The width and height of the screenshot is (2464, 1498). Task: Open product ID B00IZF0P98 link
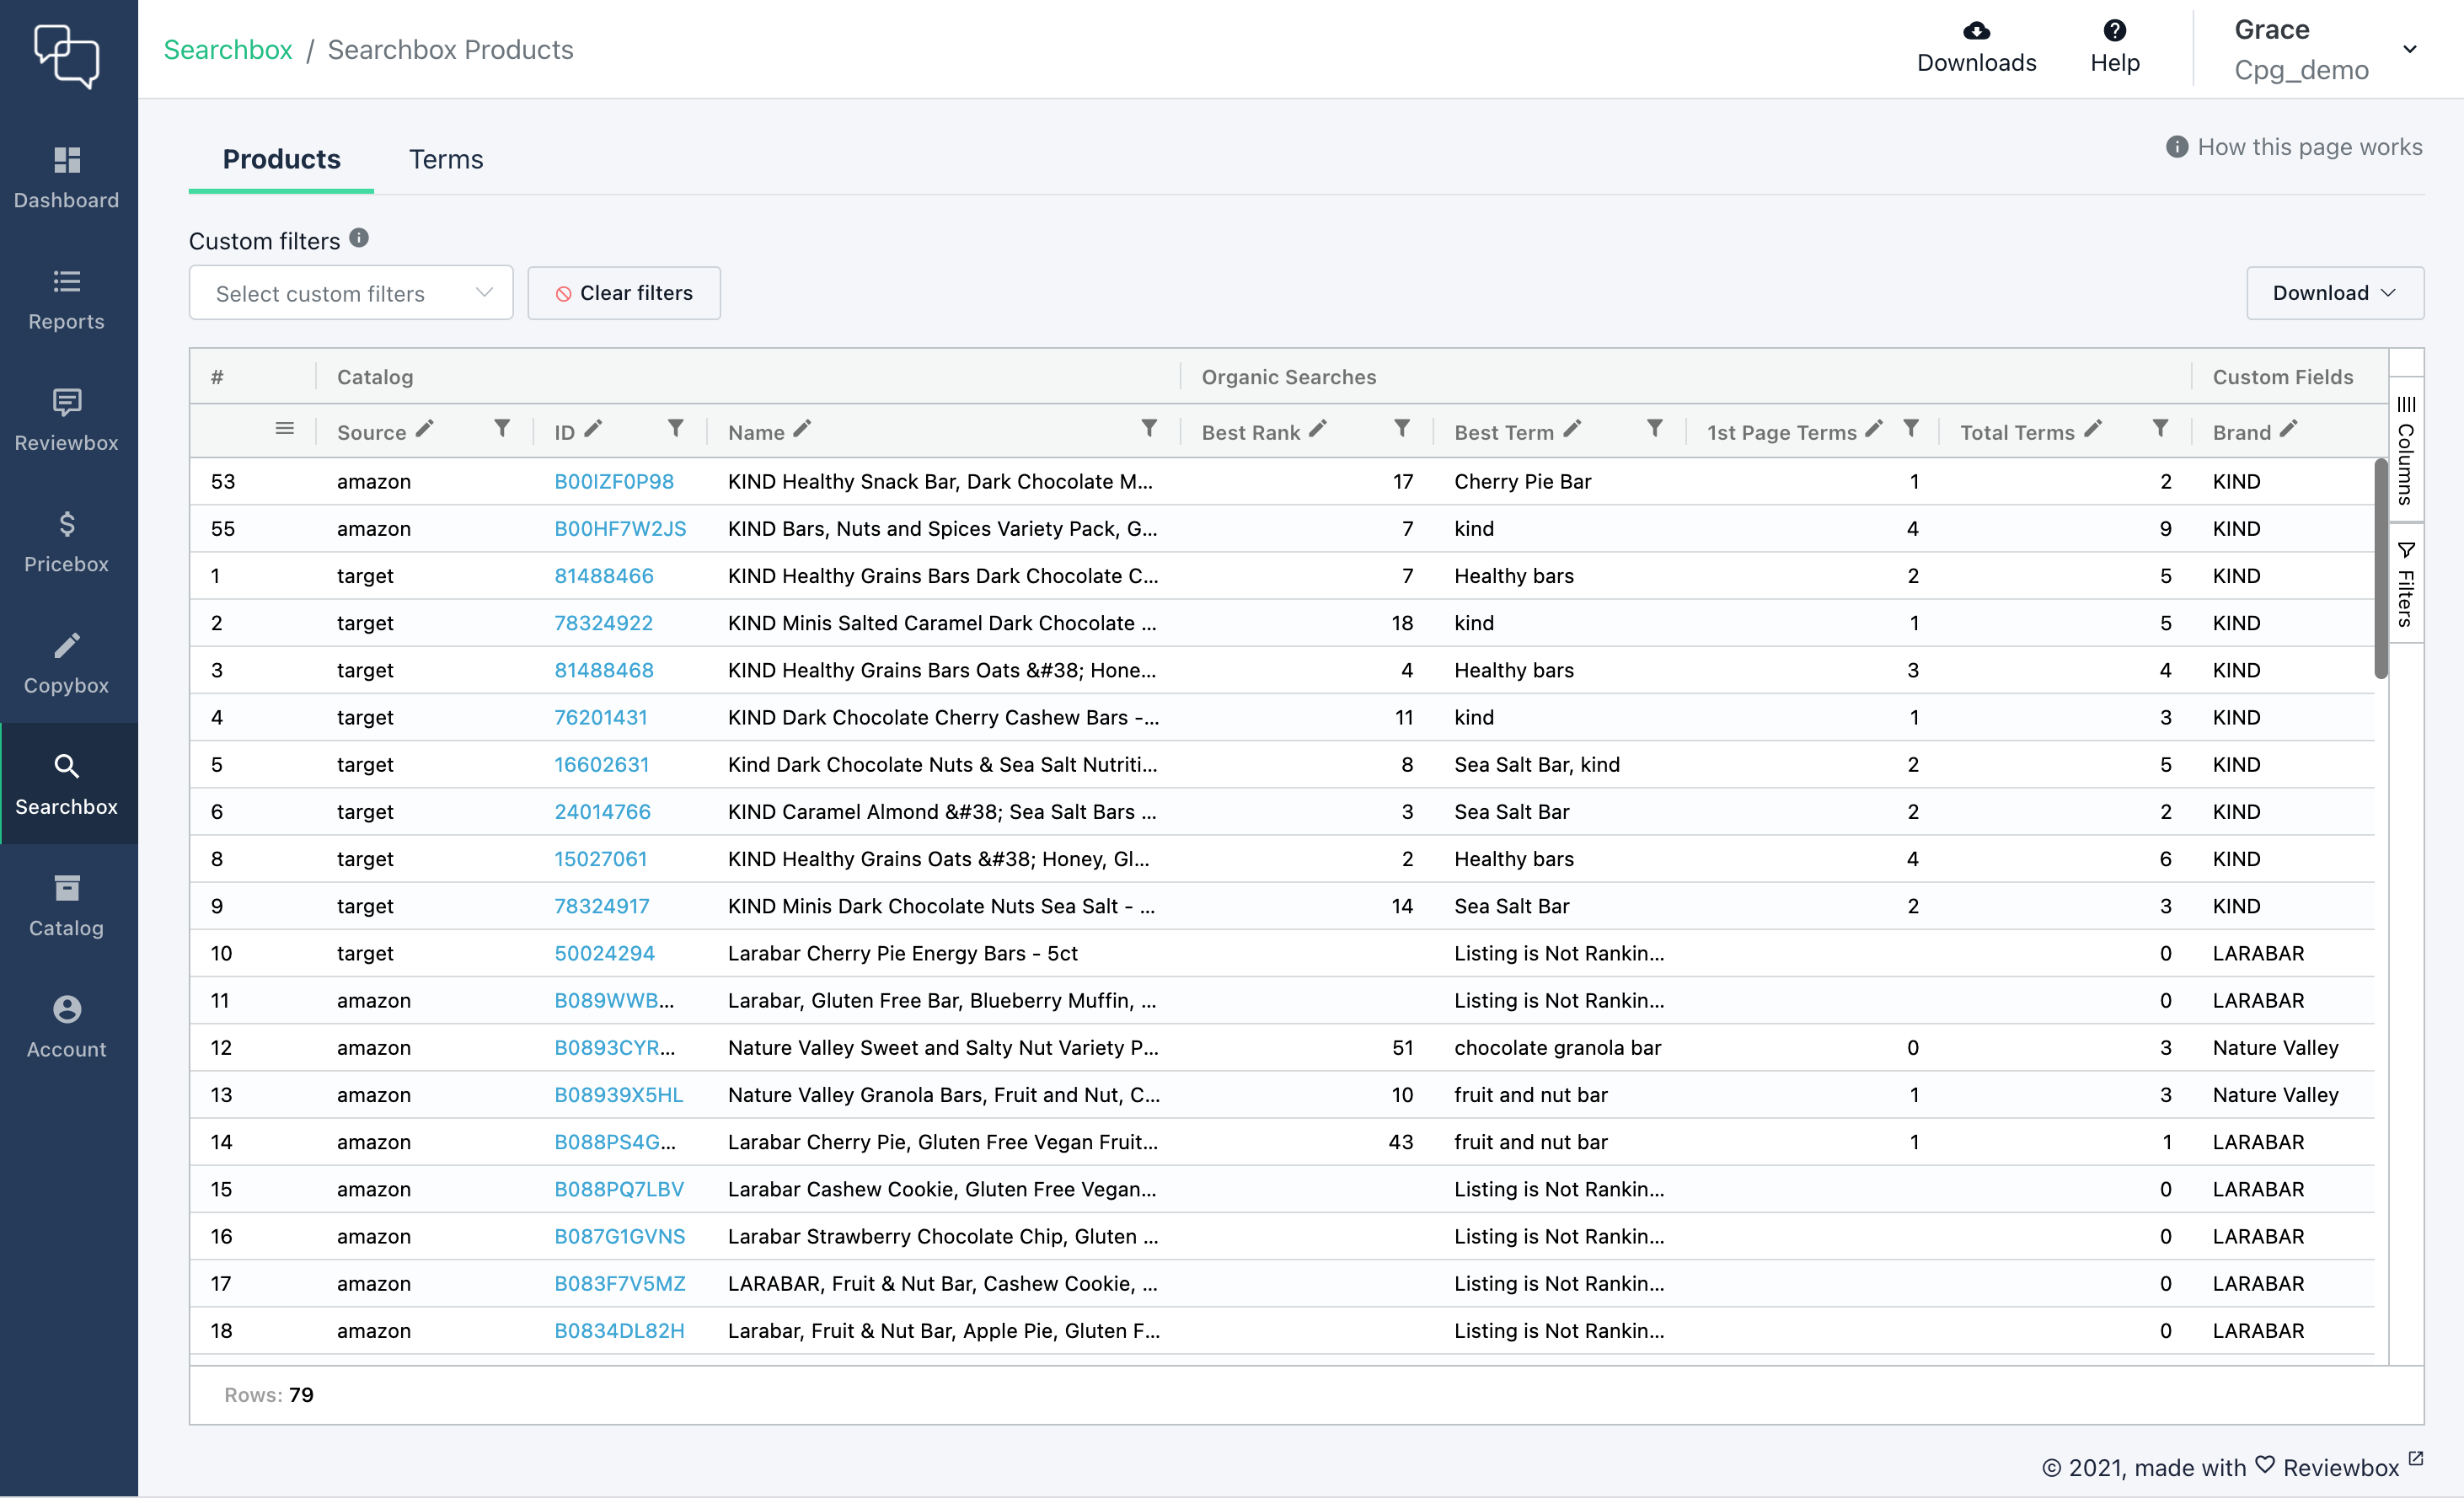pyautogui.click(x=613, y=481)
